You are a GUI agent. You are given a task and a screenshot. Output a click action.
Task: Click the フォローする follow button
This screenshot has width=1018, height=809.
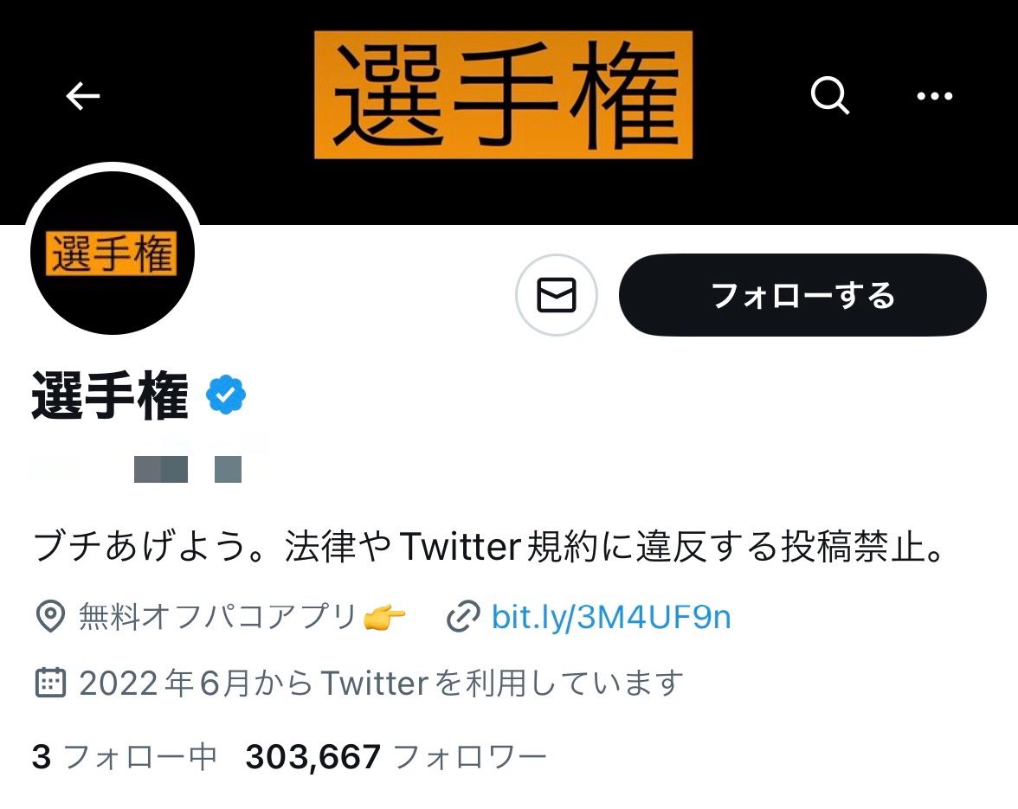pyautogui.click(x=803, y=295)
